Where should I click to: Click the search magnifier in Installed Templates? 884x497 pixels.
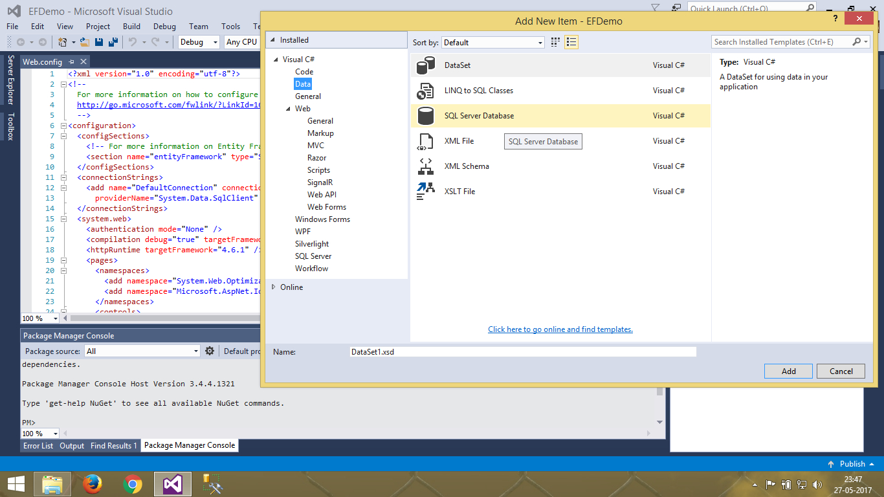pyautogui.click(x=857, y=42)
